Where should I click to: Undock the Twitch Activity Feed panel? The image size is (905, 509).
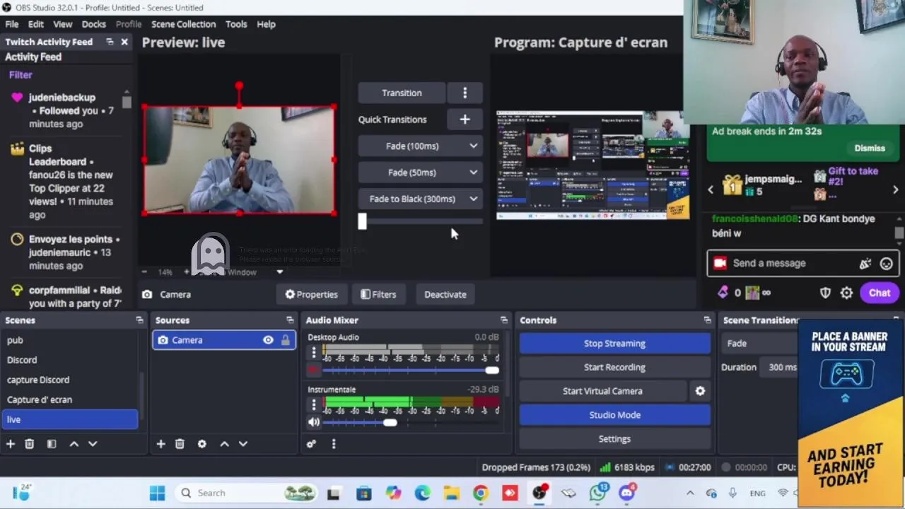pos(110,42)
